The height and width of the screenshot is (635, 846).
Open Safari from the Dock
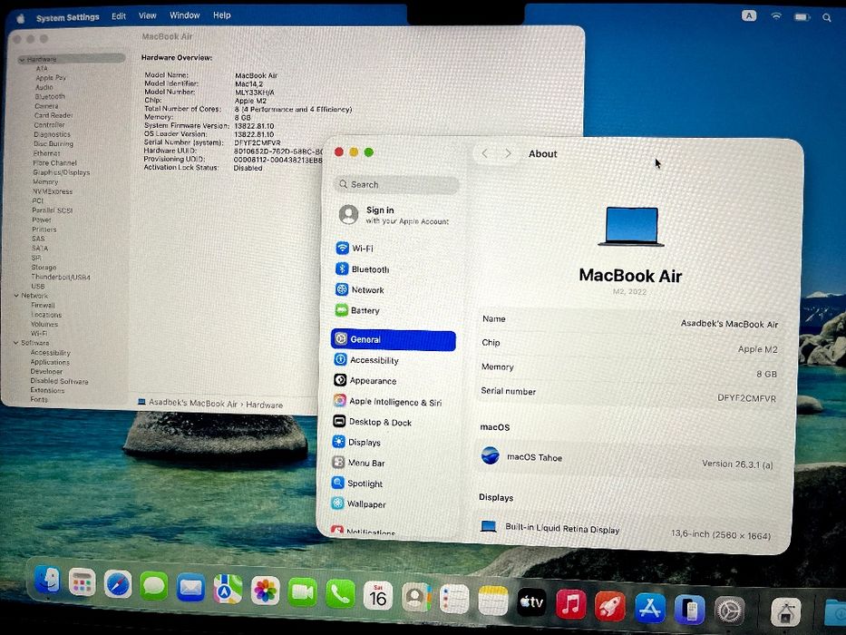click(118, 584)
